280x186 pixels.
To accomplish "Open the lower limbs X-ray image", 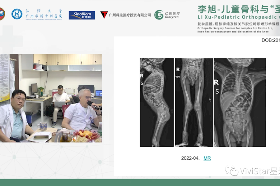I will [x=194, y=102].
